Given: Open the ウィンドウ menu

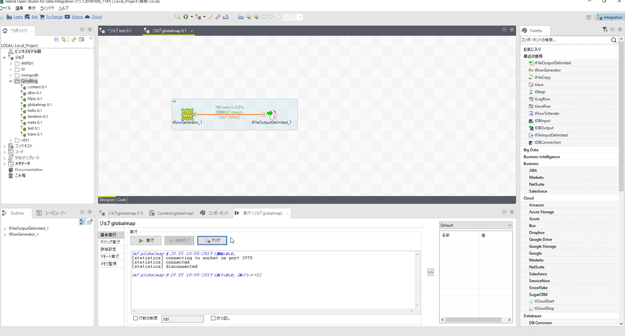Looking at the screenshot, I should [x=47, y=8].
